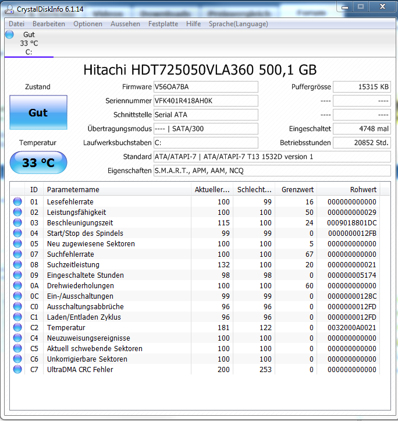
Task: Select the Neu zugewiesene Sektoren parameter name
Action: point(91,243)
